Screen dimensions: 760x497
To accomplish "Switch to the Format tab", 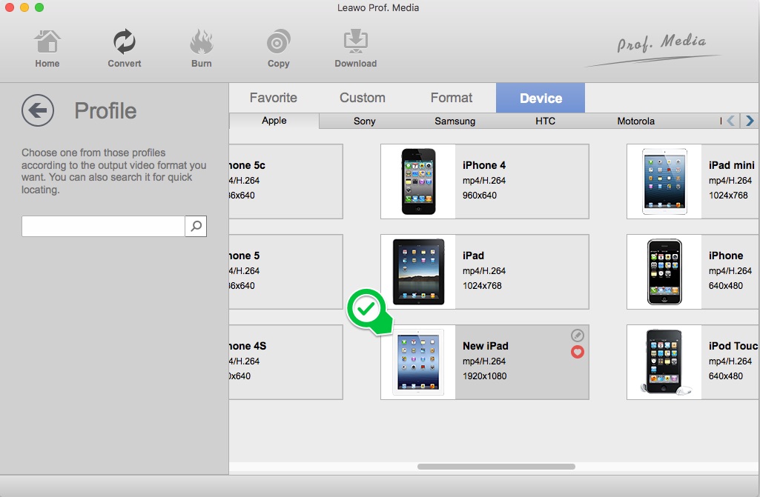I will 452,98.
